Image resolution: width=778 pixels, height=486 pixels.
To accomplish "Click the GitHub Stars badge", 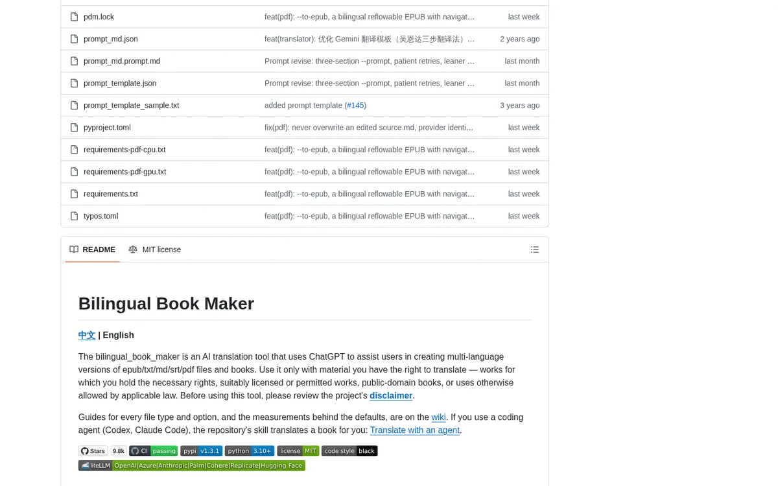I will point(93,451).
